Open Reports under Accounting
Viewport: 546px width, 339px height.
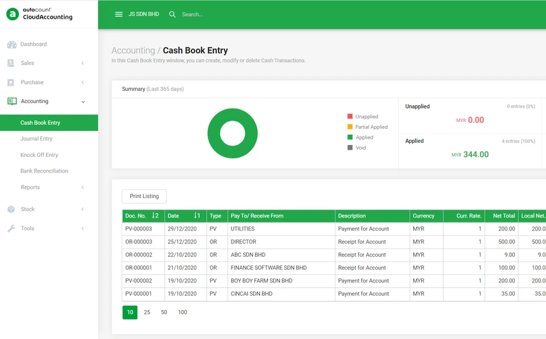pos(30,187)
